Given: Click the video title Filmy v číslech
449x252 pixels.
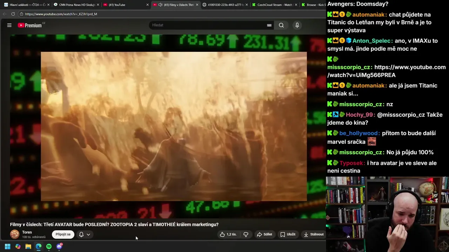Looking at the screenshot, I should pos(114,225).
